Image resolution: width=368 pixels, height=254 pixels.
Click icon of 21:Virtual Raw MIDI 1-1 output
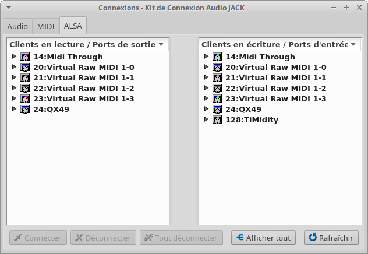point(25,77)
